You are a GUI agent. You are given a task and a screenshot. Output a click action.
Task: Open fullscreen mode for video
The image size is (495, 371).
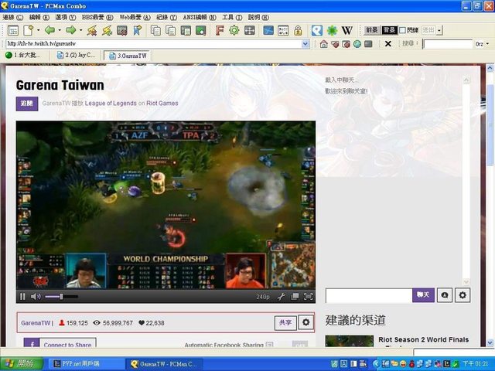click(x=309, y=297)
